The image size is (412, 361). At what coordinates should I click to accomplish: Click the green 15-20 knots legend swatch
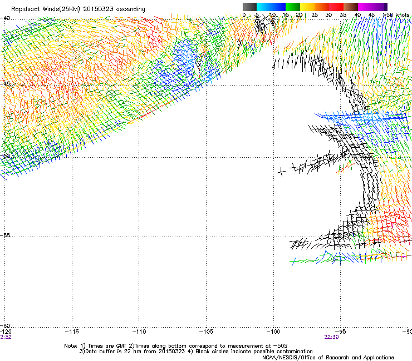293,7
